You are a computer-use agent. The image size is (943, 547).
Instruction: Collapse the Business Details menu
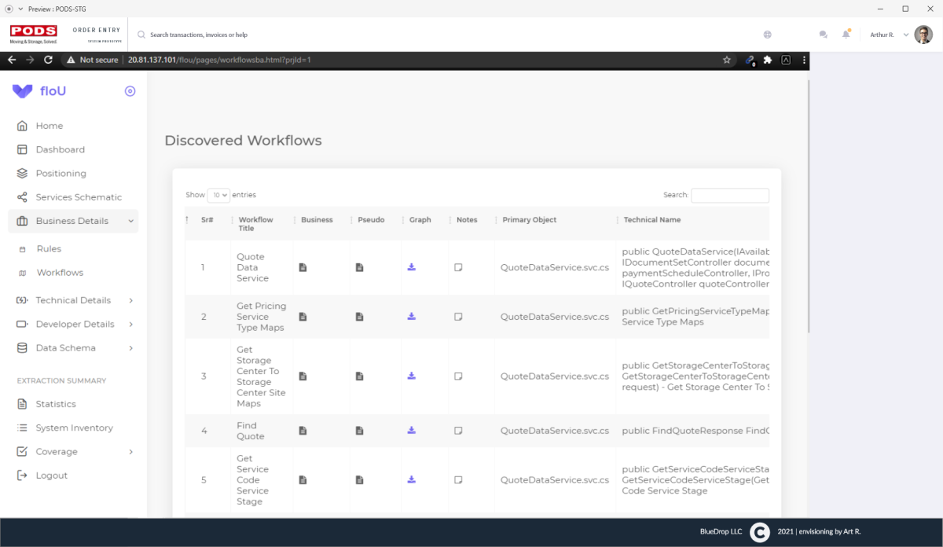click(x=73, y=221)
